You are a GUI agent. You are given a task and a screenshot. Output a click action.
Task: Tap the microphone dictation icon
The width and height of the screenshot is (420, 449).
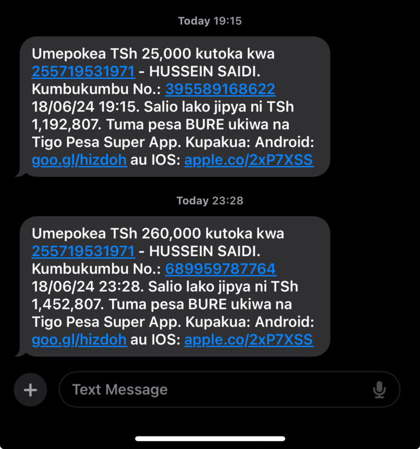(x=379, y=389)
